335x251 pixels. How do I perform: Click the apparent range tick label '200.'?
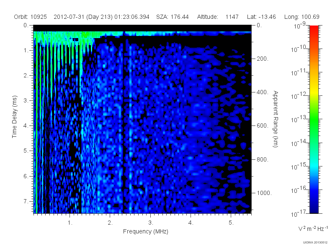[x=263, y=59]
